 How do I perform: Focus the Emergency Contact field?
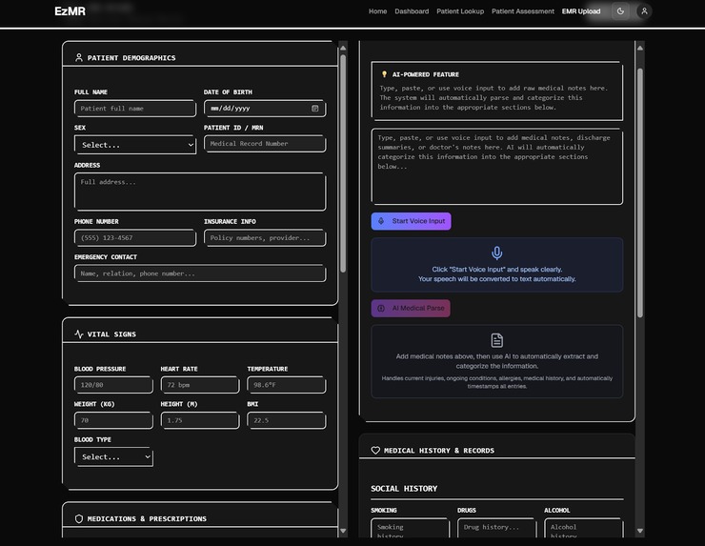200,273
